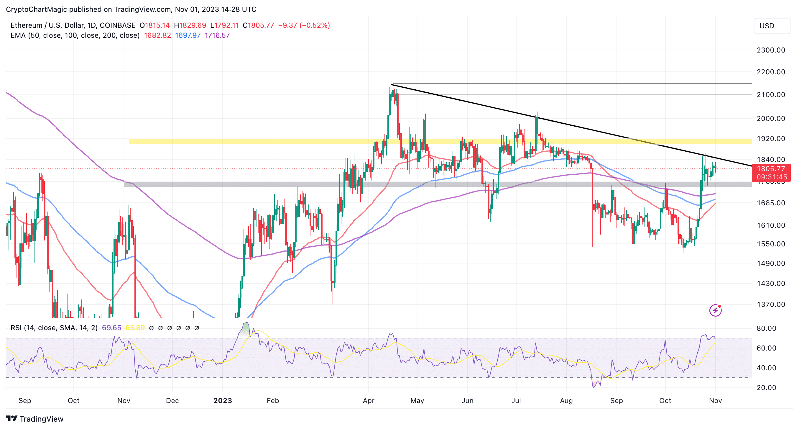Click the TradingView text at bottom left
The image size is (799, 429).
41,419
